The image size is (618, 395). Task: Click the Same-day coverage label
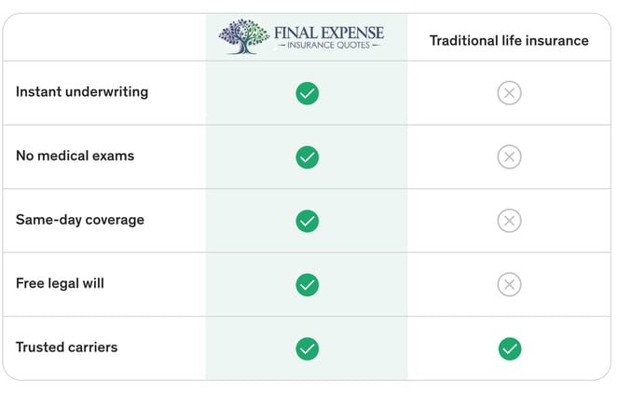(80, 220)
